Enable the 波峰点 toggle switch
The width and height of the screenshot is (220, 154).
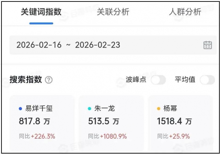click(158, 80)
